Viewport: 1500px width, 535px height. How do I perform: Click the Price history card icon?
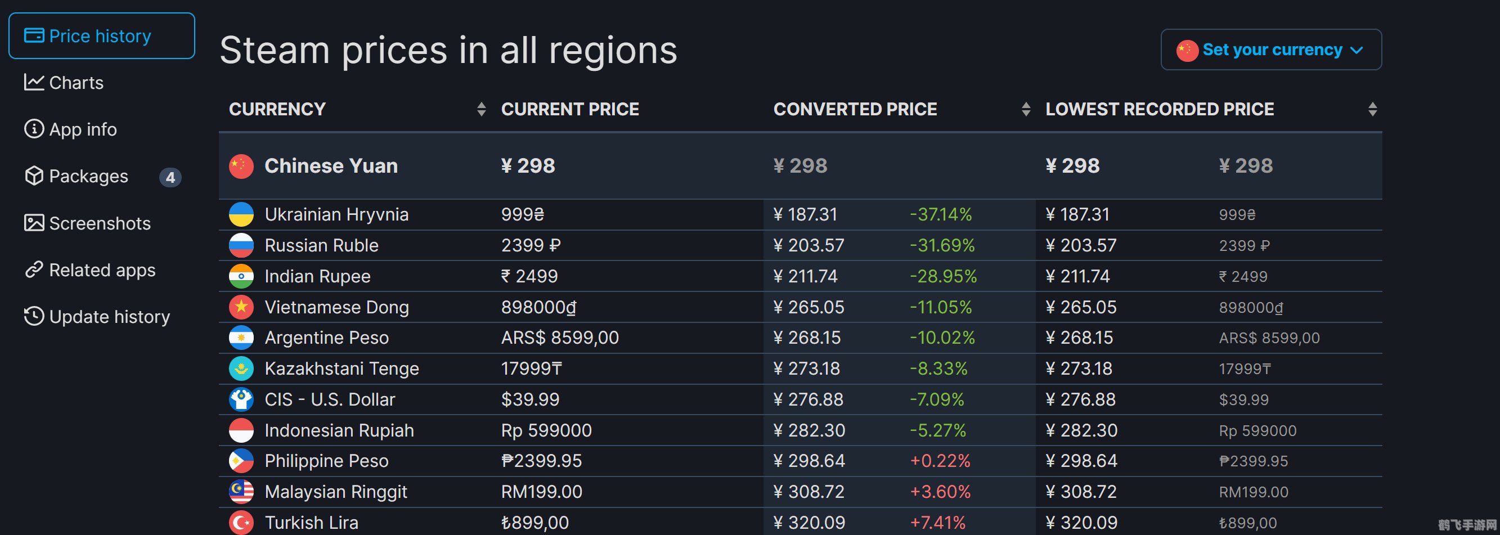35,35
